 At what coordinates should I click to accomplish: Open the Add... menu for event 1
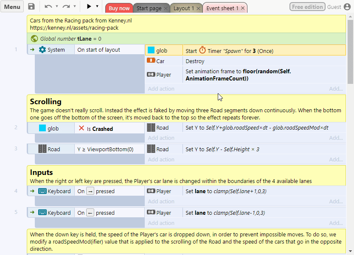(336, 89)
